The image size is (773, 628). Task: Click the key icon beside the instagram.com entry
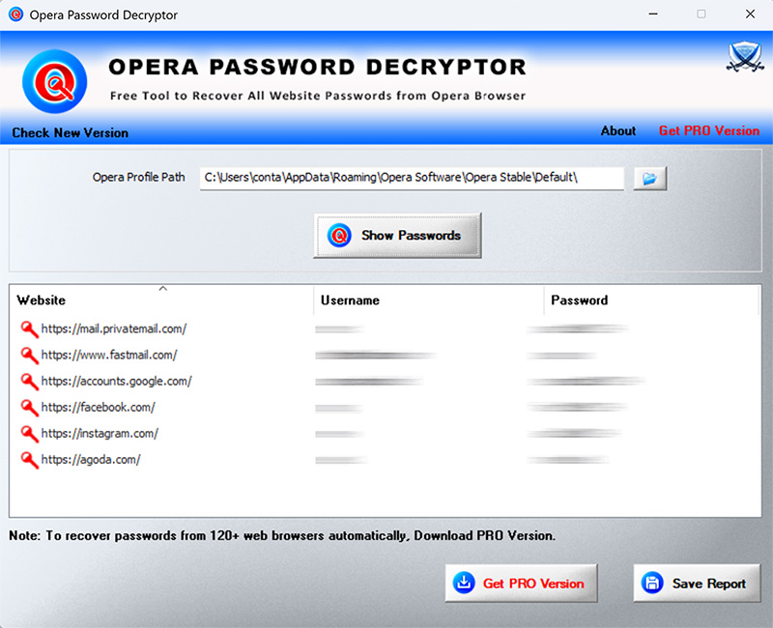tap(29, 433)
